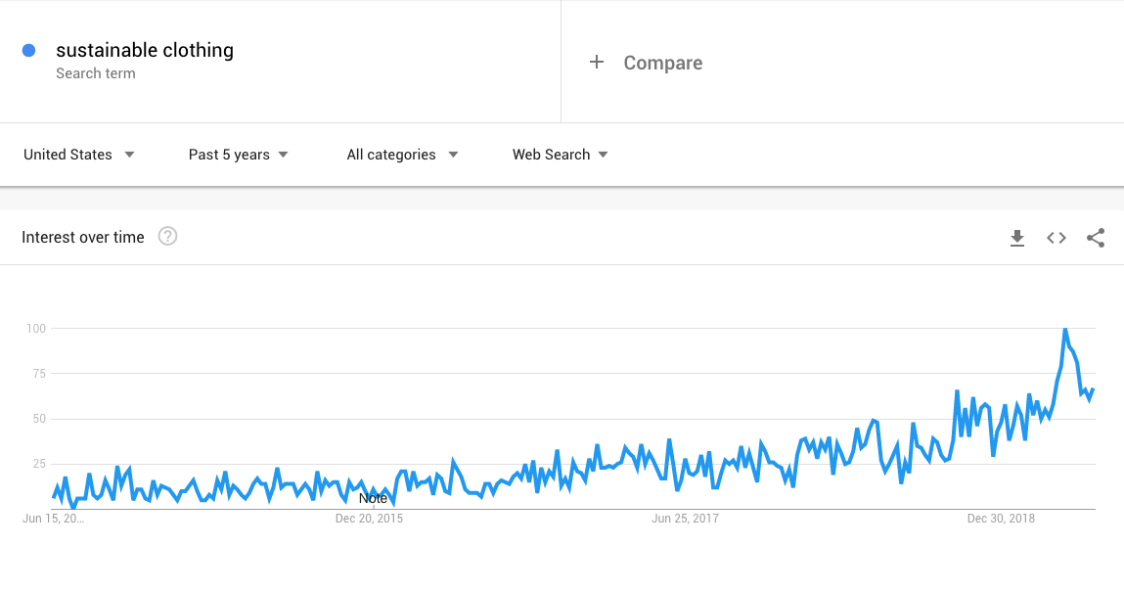Click the Compare text to add term
This screenshot has height=592, width=1124.
tap(663, 63)
